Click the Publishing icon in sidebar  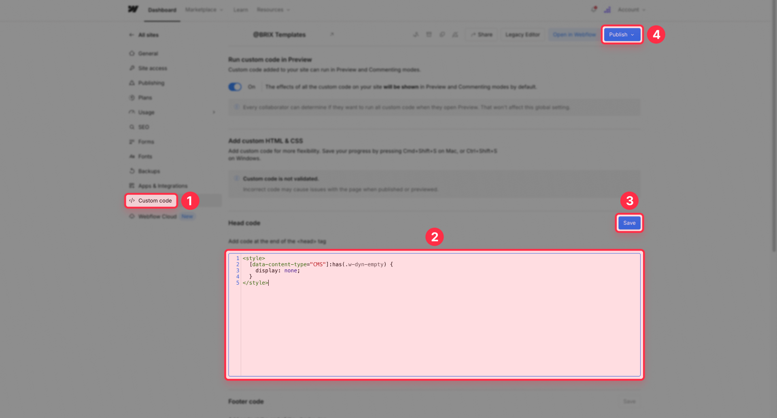tap(132, 83)
